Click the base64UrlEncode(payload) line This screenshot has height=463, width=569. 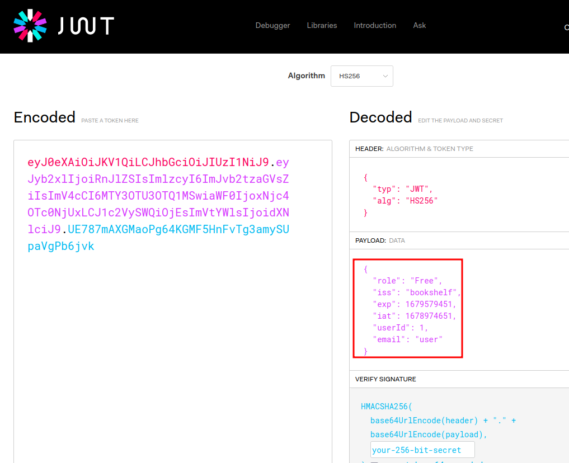click(x=429, y=434)
